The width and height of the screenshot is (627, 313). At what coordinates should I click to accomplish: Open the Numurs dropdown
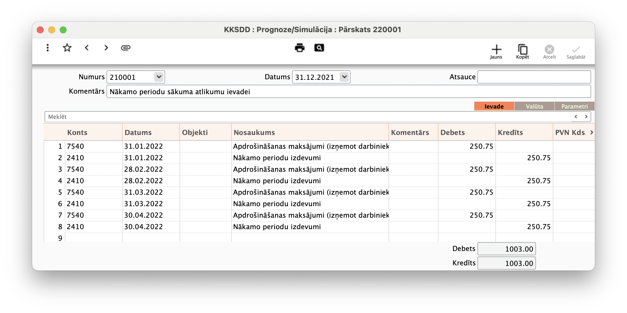point(159,77)
